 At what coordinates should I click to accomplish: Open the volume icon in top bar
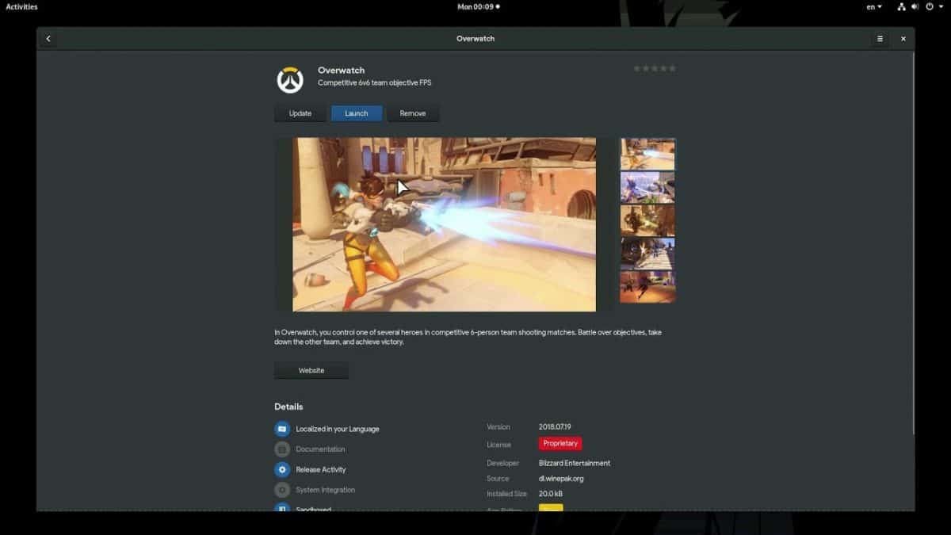coord(915,6)
